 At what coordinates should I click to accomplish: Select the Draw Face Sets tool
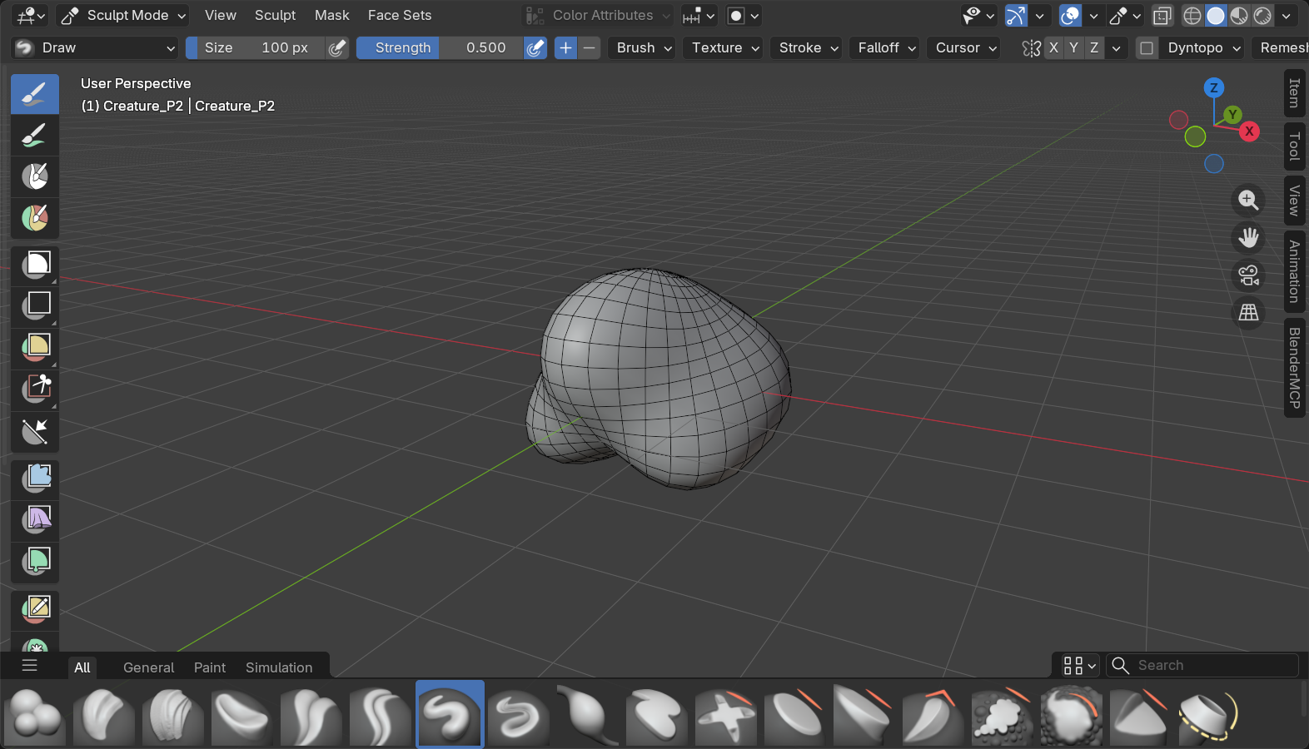point(35,218)
